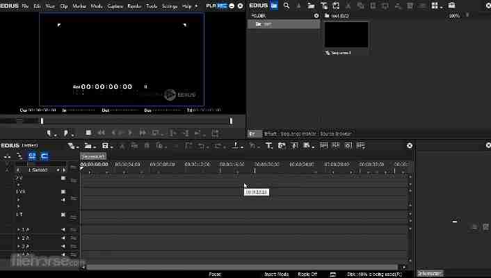491x278 pixels.
Task: Click the preview position slider handle
Action: point(42,121)
